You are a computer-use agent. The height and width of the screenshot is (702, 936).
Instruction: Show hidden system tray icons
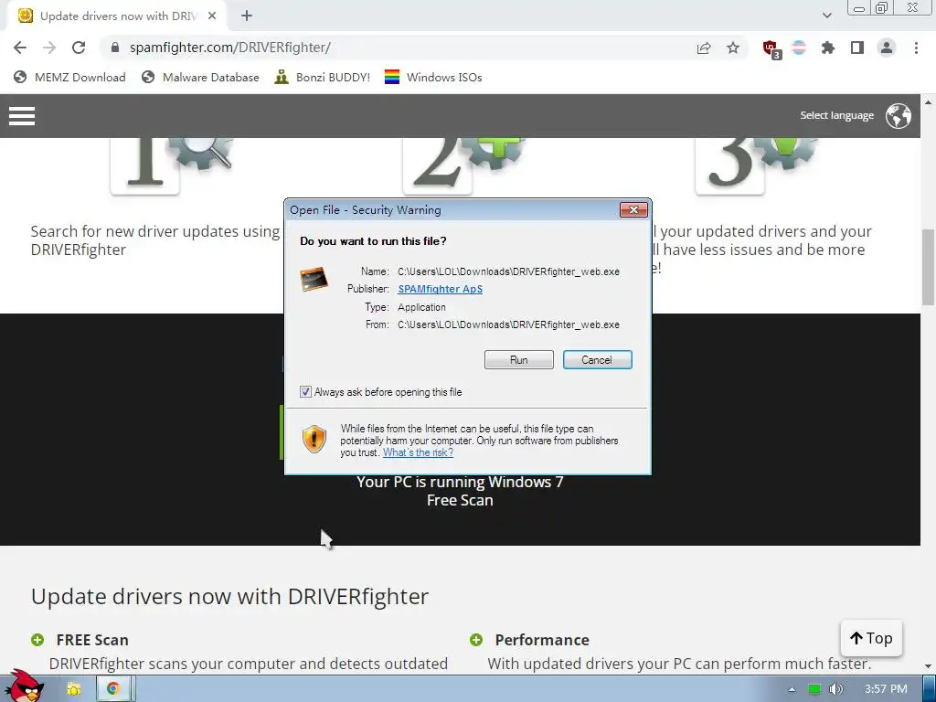click(792, 689)
